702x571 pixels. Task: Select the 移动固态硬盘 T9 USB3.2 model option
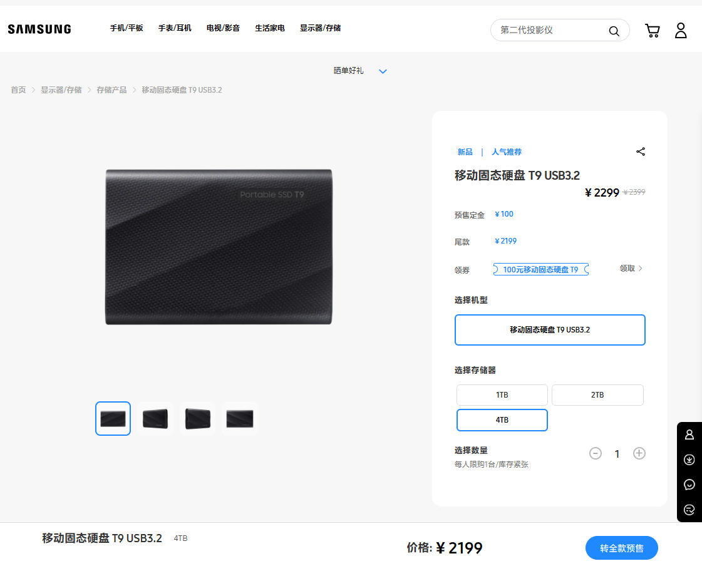pyautogui.click(x=549, y=329)
